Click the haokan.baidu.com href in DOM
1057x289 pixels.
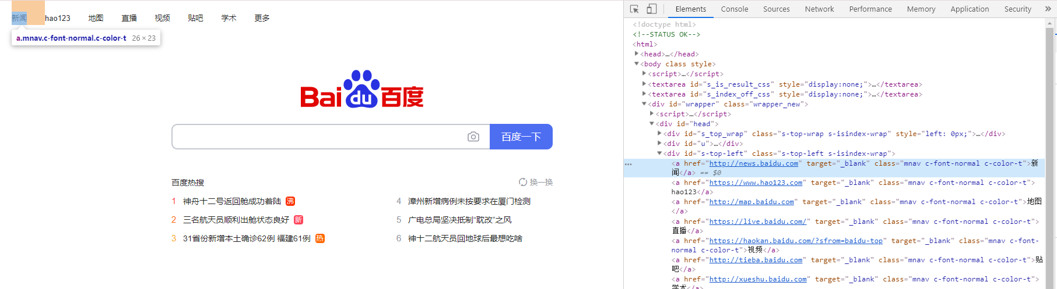pyautogui.click(x=796, y=241)
